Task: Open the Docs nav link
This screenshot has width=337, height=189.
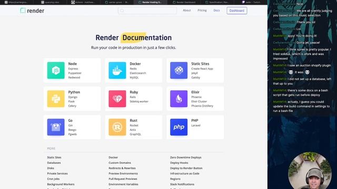Action: point(216,10)
